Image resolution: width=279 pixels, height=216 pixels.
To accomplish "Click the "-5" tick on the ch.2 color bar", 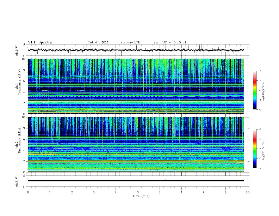I will (260, 149).
